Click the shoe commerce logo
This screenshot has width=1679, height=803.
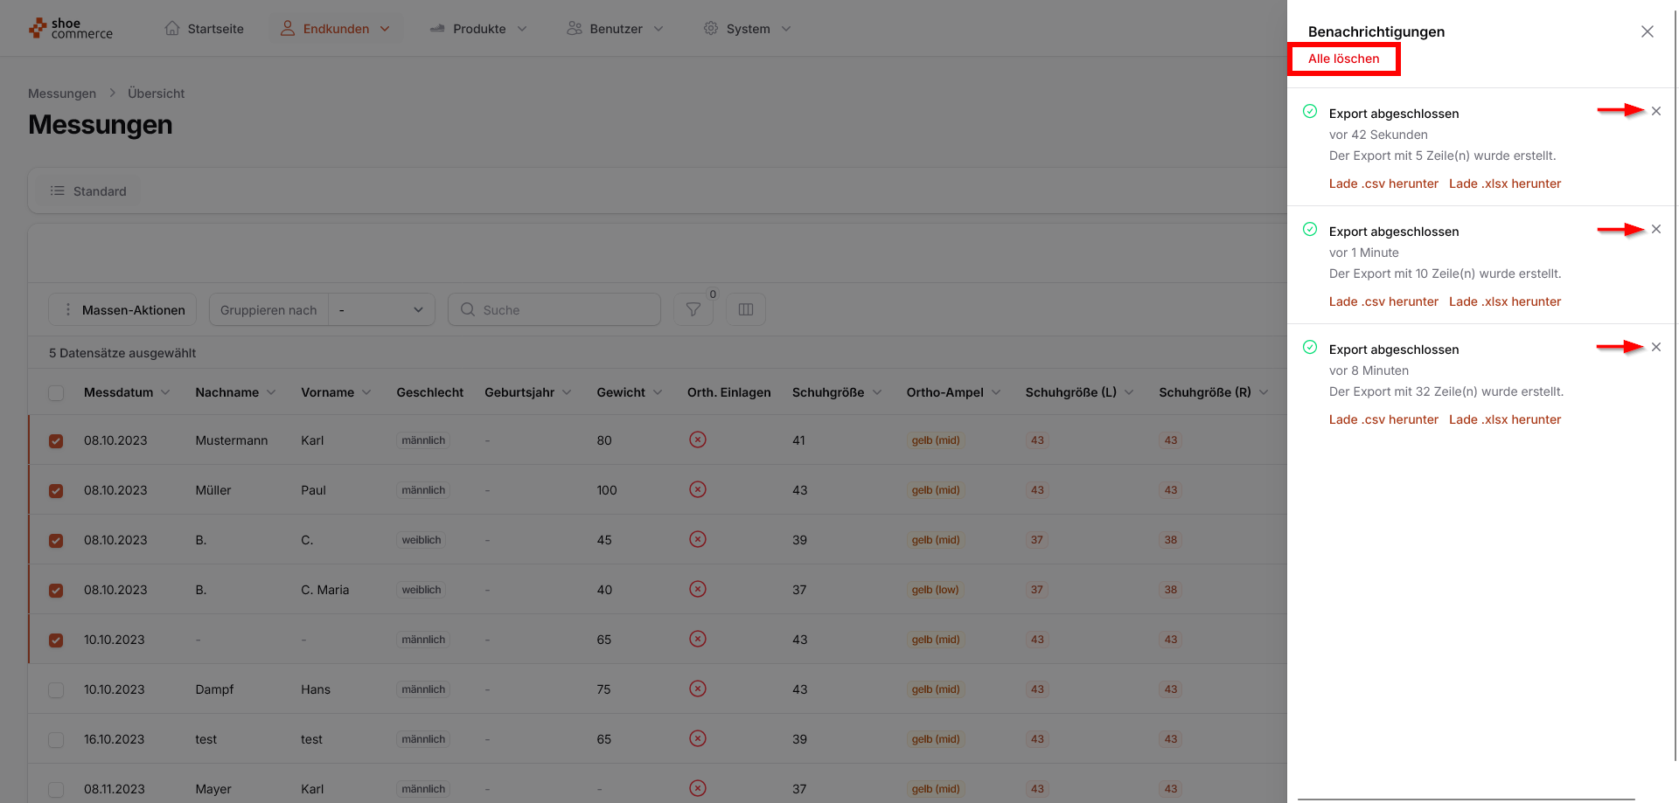pos(71,29)
